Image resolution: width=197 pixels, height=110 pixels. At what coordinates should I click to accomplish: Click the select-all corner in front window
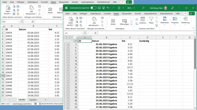[x=76, y=38]
